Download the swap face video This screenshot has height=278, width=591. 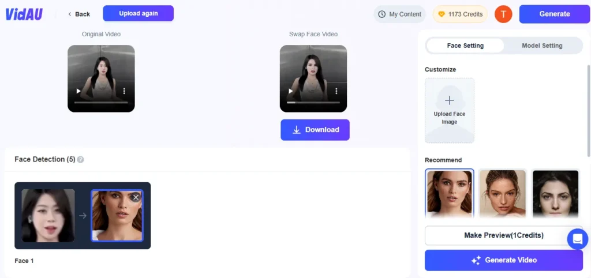coord(315,130)
